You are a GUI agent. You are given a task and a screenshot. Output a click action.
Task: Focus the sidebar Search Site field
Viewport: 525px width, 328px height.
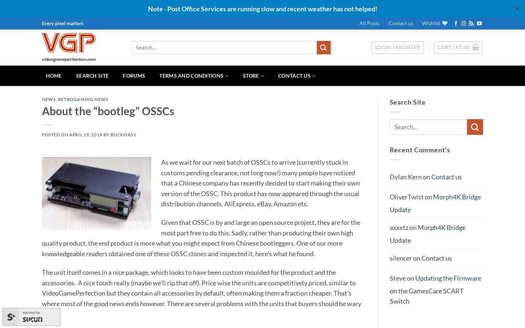coord(428,127)
